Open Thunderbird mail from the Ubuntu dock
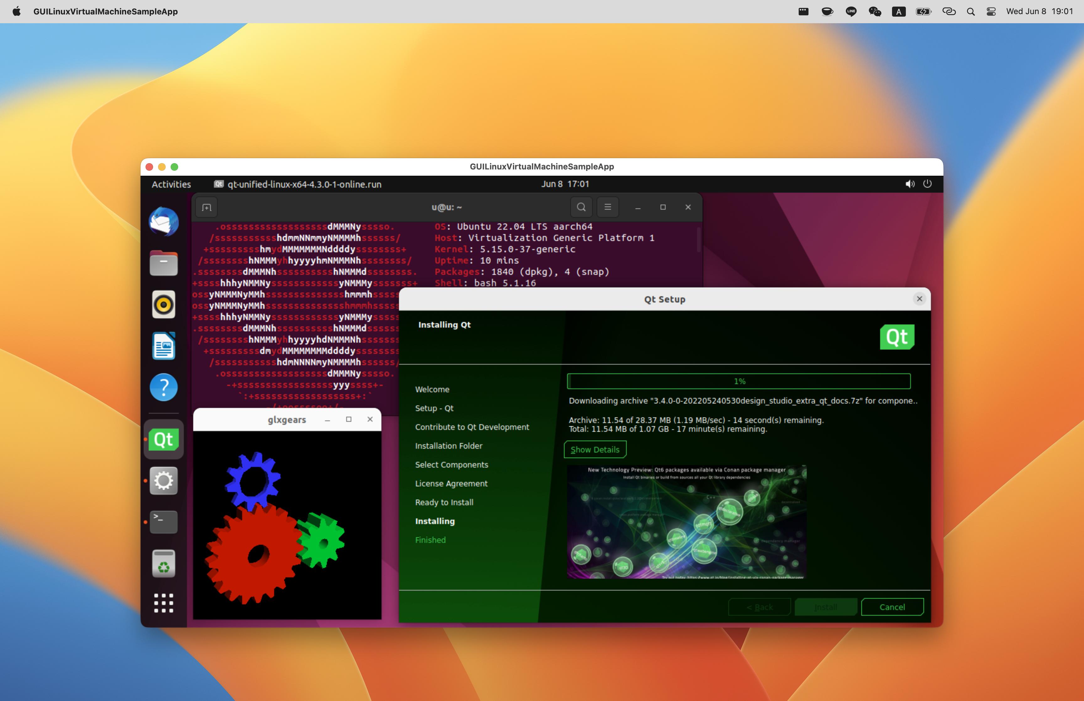 [x=164, y=222]
